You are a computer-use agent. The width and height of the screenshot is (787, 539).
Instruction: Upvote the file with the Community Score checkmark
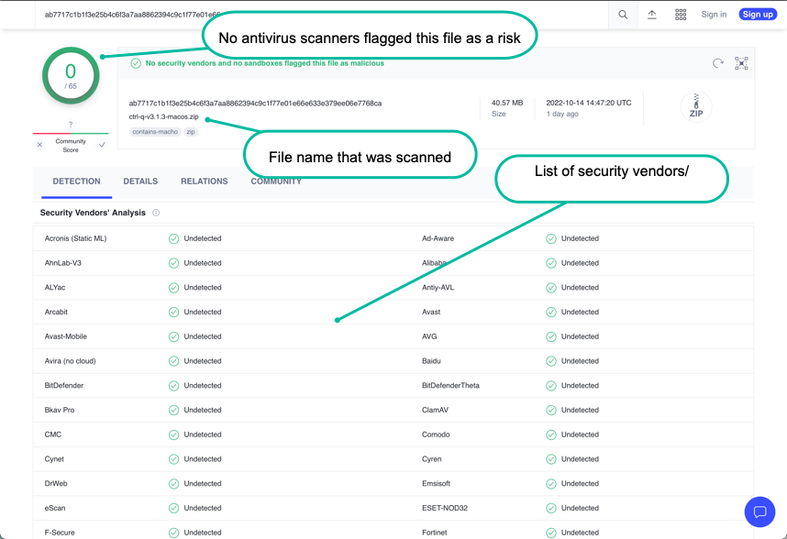pos(102,145)
